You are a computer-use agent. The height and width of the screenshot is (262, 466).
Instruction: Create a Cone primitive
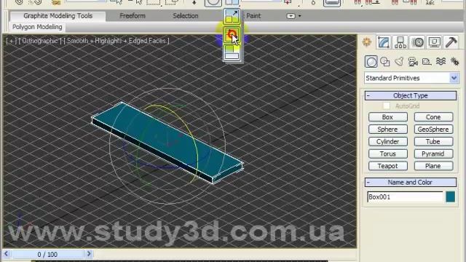pyautogui.click(x=433, y=117)
